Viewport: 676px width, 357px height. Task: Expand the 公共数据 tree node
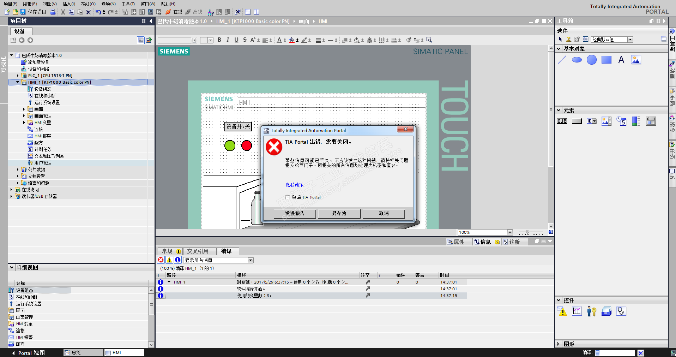coord(18,169)
